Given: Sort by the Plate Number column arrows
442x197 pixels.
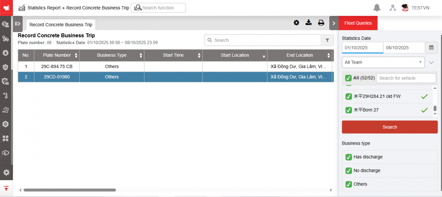Looking at the screenshot, I should 76,55.
